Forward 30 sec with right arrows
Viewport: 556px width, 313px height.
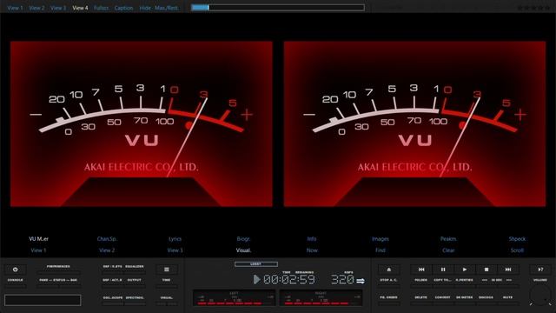point(509,280)
